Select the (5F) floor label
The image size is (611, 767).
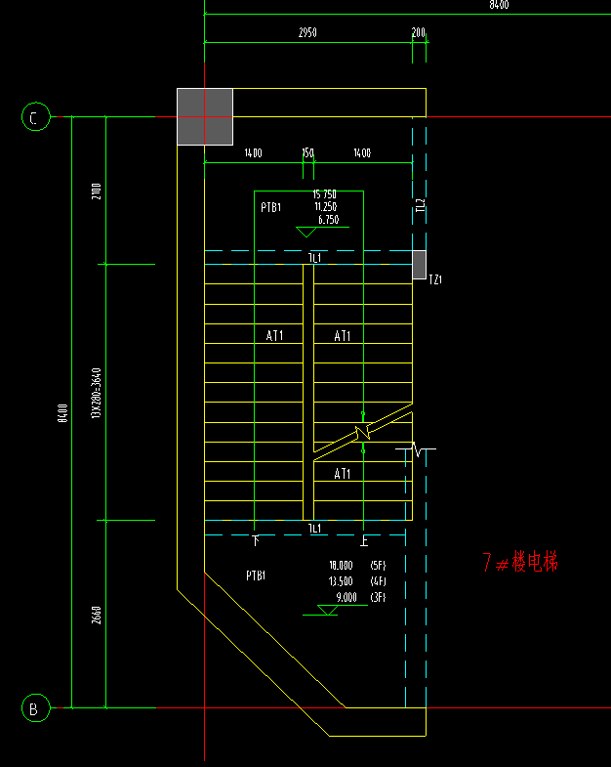tap(379, 566)
